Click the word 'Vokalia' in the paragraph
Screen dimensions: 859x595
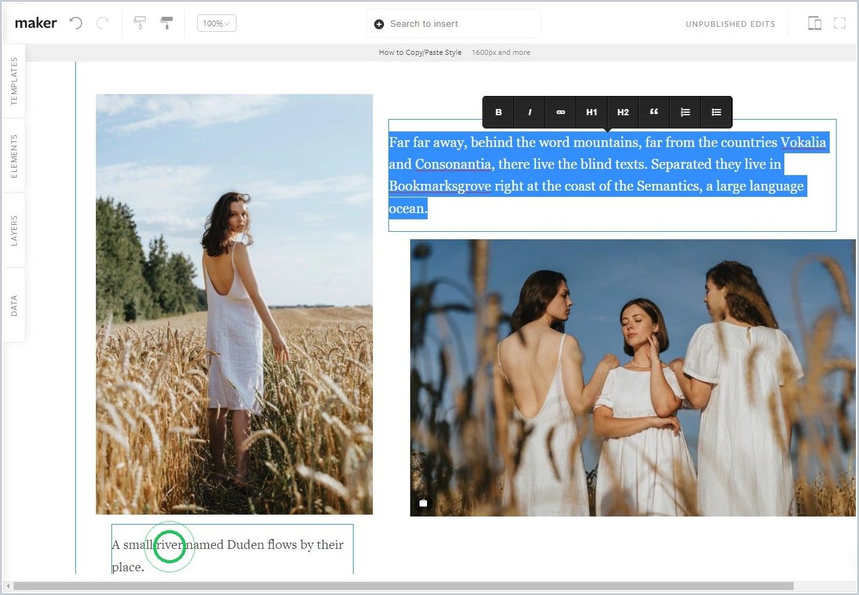(803, 143)
